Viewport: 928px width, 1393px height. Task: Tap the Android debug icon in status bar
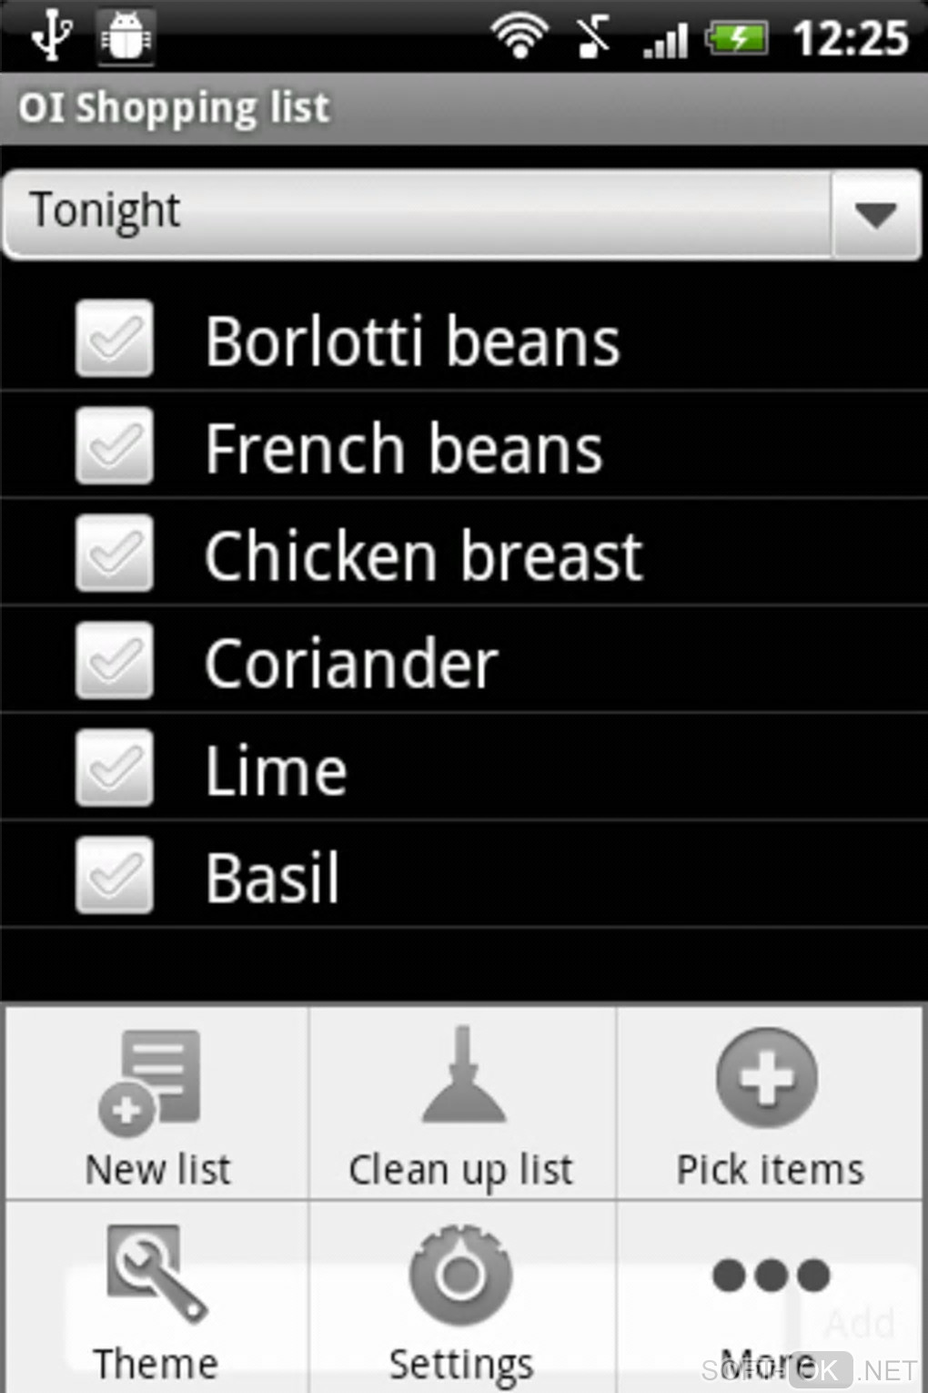[126, 38]
